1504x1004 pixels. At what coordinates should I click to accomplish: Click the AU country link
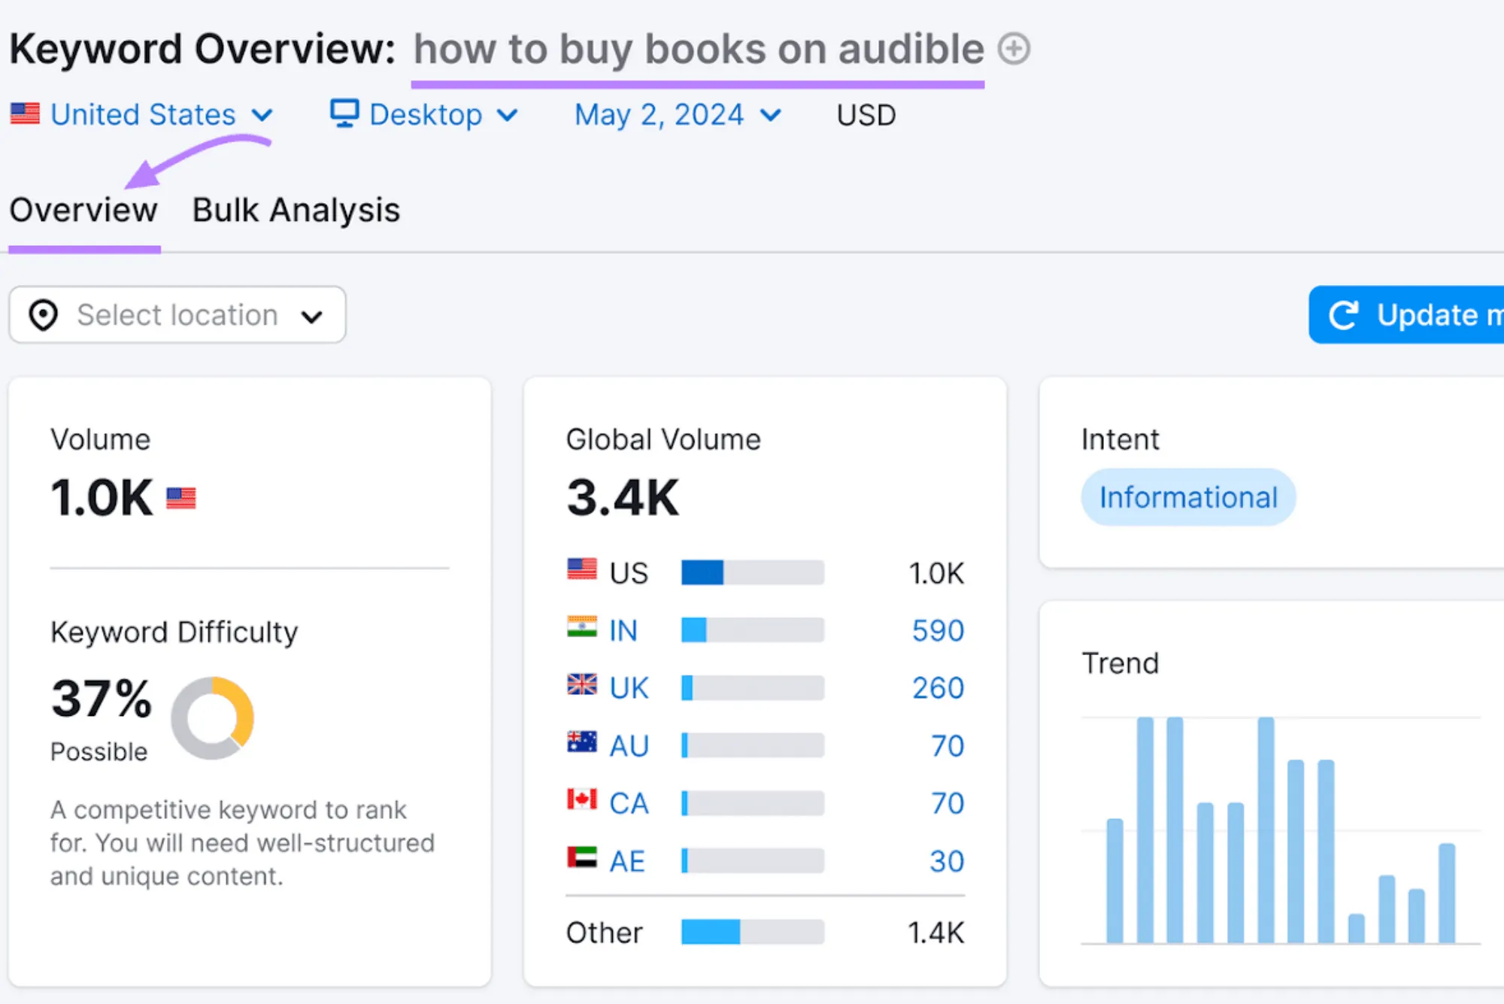point(629,746)
